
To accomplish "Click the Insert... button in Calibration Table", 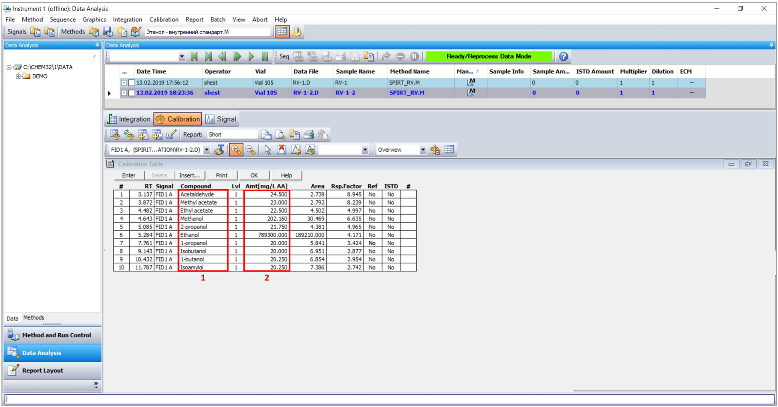I will 189,176.
